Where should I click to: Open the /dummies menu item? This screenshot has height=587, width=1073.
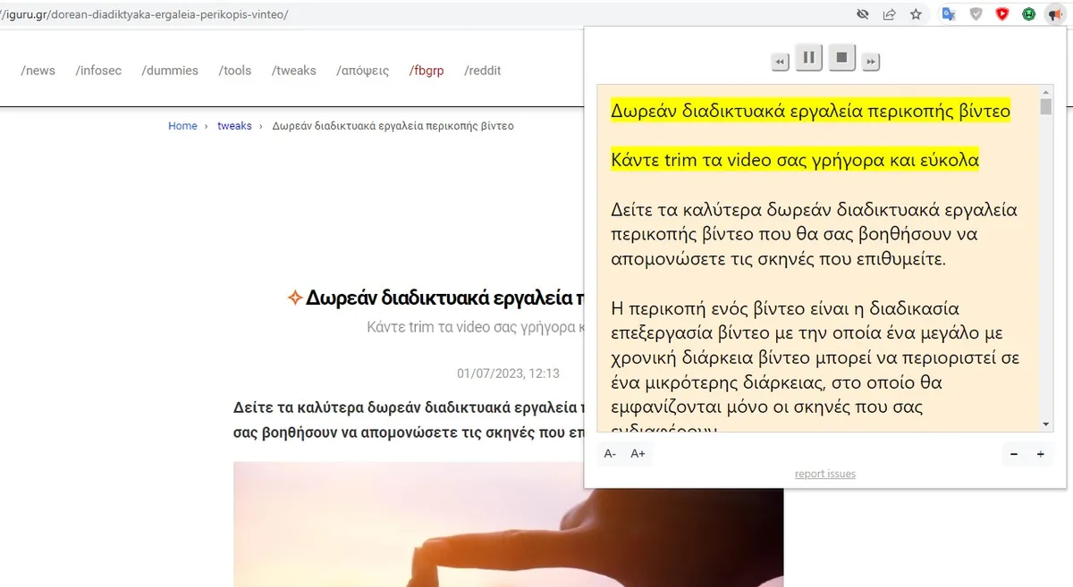click(x=170, y=71)
